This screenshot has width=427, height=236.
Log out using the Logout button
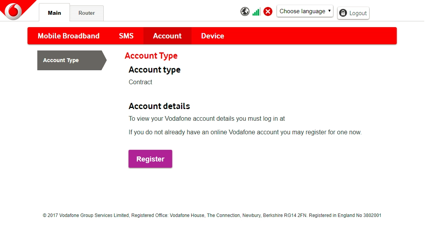point(353,13)
